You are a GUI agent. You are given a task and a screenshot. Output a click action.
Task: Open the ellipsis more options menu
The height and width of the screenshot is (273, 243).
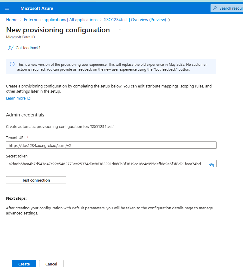coord(119,30)
